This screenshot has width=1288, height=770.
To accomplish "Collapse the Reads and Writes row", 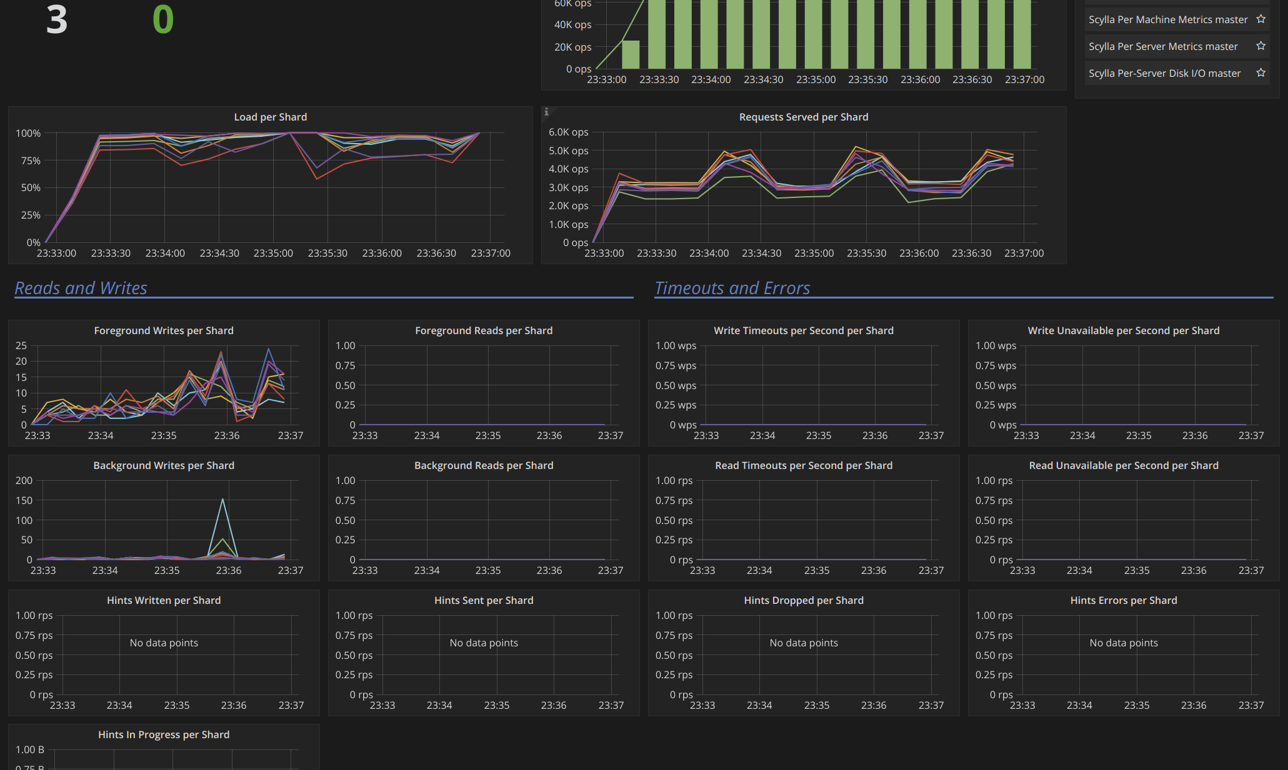I will coord(81,288).
